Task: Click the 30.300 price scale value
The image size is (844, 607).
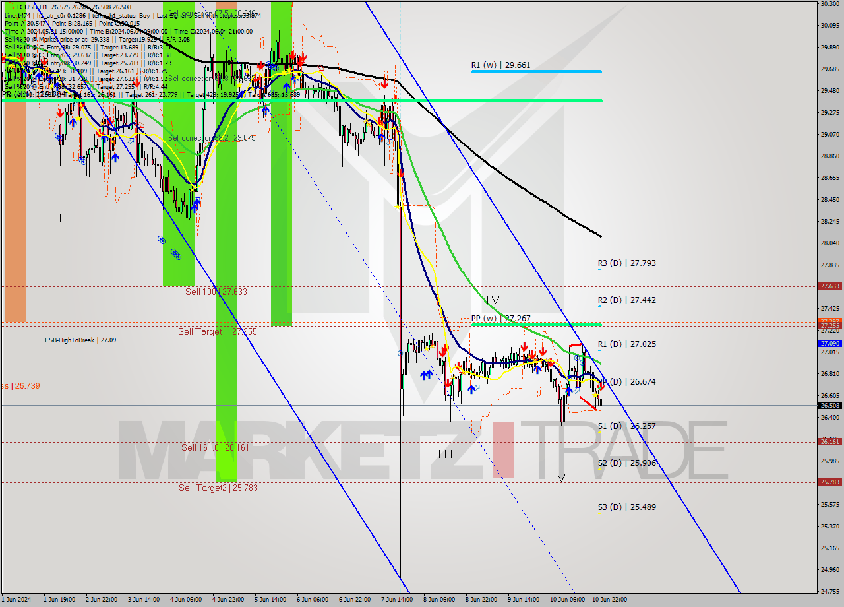Action: click(829, 4)
